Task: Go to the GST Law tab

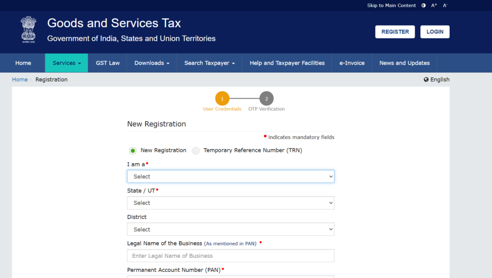Action: point(108,63)
